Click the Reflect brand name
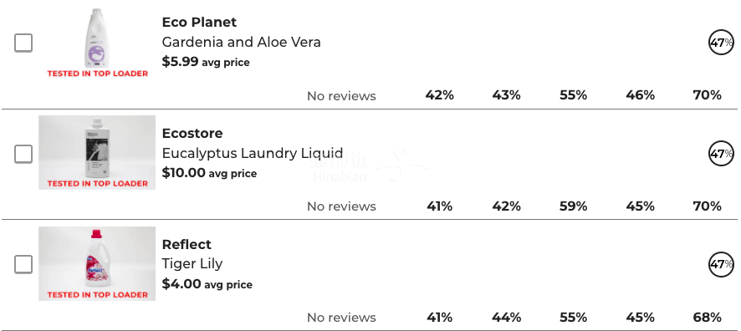Viewport: 741px width, 331px height. (x=187, y=244)
